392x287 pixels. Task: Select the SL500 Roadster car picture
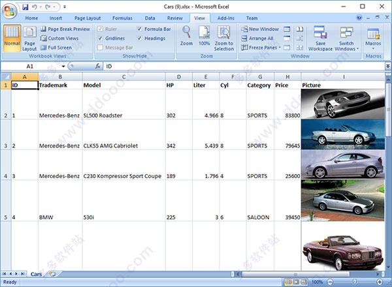tap(343, 104)
